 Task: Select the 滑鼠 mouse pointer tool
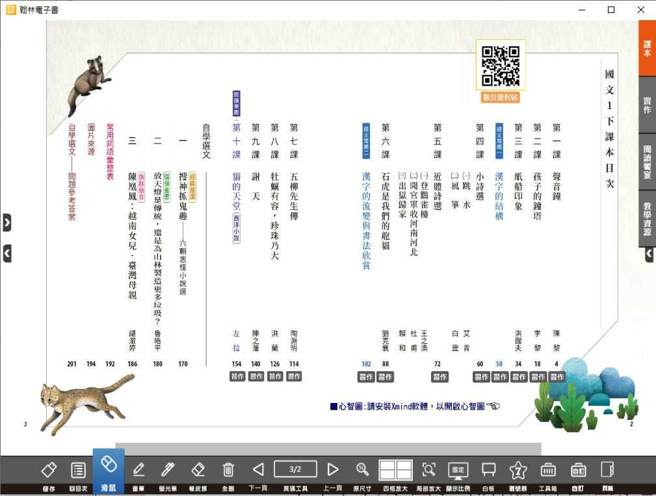[109, 473]
